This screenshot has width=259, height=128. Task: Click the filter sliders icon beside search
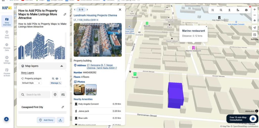[63, 94]
